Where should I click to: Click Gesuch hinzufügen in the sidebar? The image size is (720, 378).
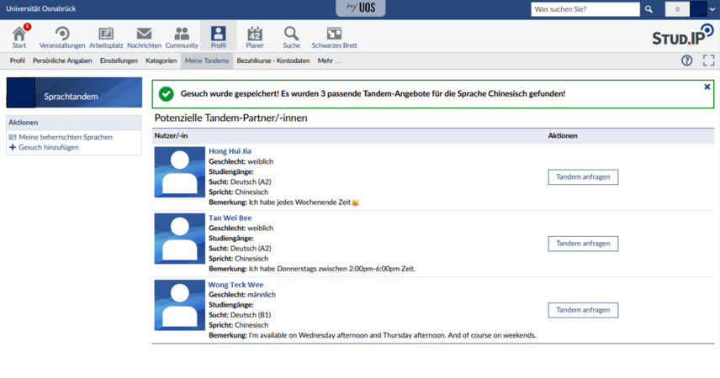48,148
